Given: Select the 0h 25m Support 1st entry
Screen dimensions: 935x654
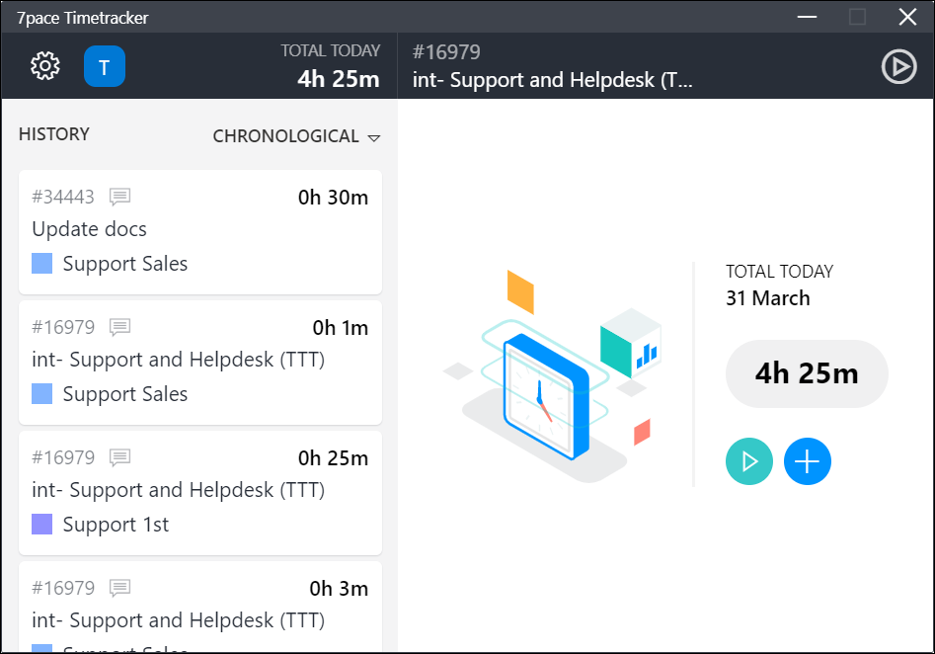Looking at the screenshot, I should [x=200, y=493].
